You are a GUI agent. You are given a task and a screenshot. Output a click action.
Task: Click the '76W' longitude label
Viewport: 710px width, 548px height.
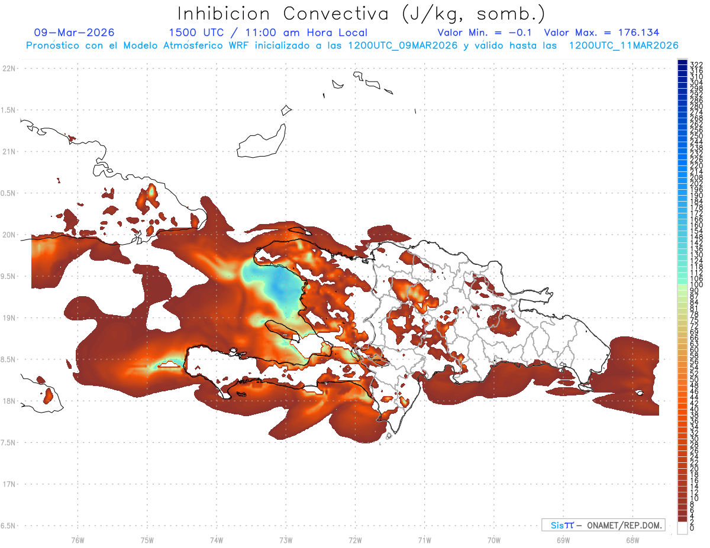tap(78, 540)
